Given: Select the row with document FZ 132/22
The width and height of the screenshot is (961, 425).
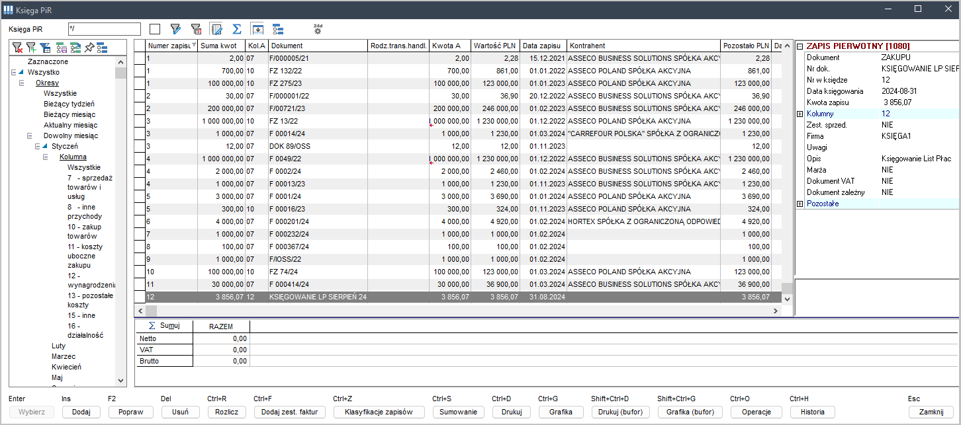Looking at the screenshot, I should pos(459,71).
